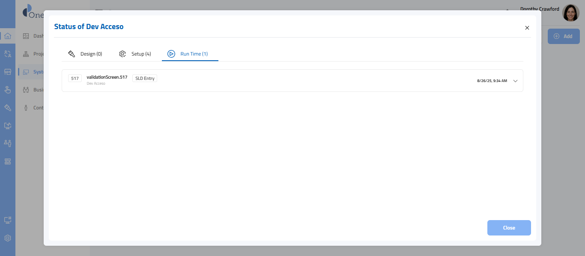Click the 517 ID badge
Screen dimensions: 585x256
pyautogui.click(x=75, y=79)
